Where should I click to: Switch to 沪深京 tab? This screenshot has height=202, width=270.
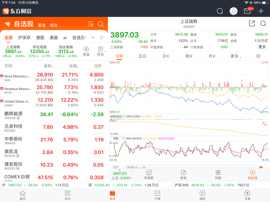pyautogui.click(x=24, y=38)
